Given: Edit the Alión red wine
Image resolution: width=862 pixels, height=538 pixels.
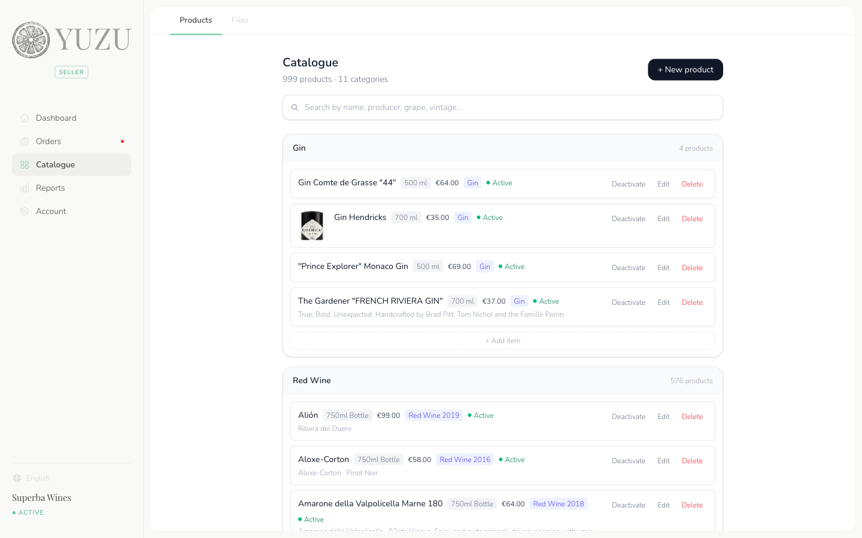Looking at the screenshot, I should point(663,417).
